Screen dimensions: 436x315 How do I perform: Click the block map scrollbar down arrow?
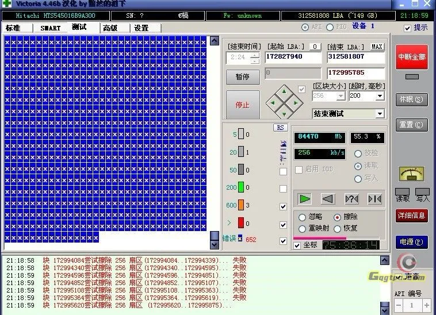click(x=214, y=244)
